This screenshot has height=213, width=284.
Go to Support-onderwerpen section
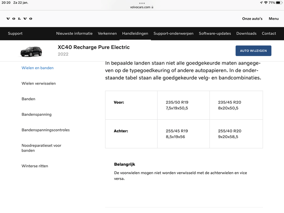pyautogui.click(x=173, y=33)
